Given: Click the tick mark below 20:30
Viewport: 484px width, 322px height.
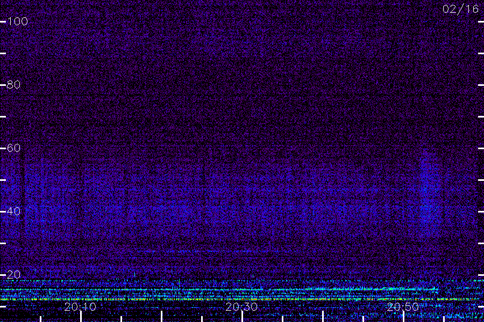Looking at the screenshot, I should click(243, 317).
